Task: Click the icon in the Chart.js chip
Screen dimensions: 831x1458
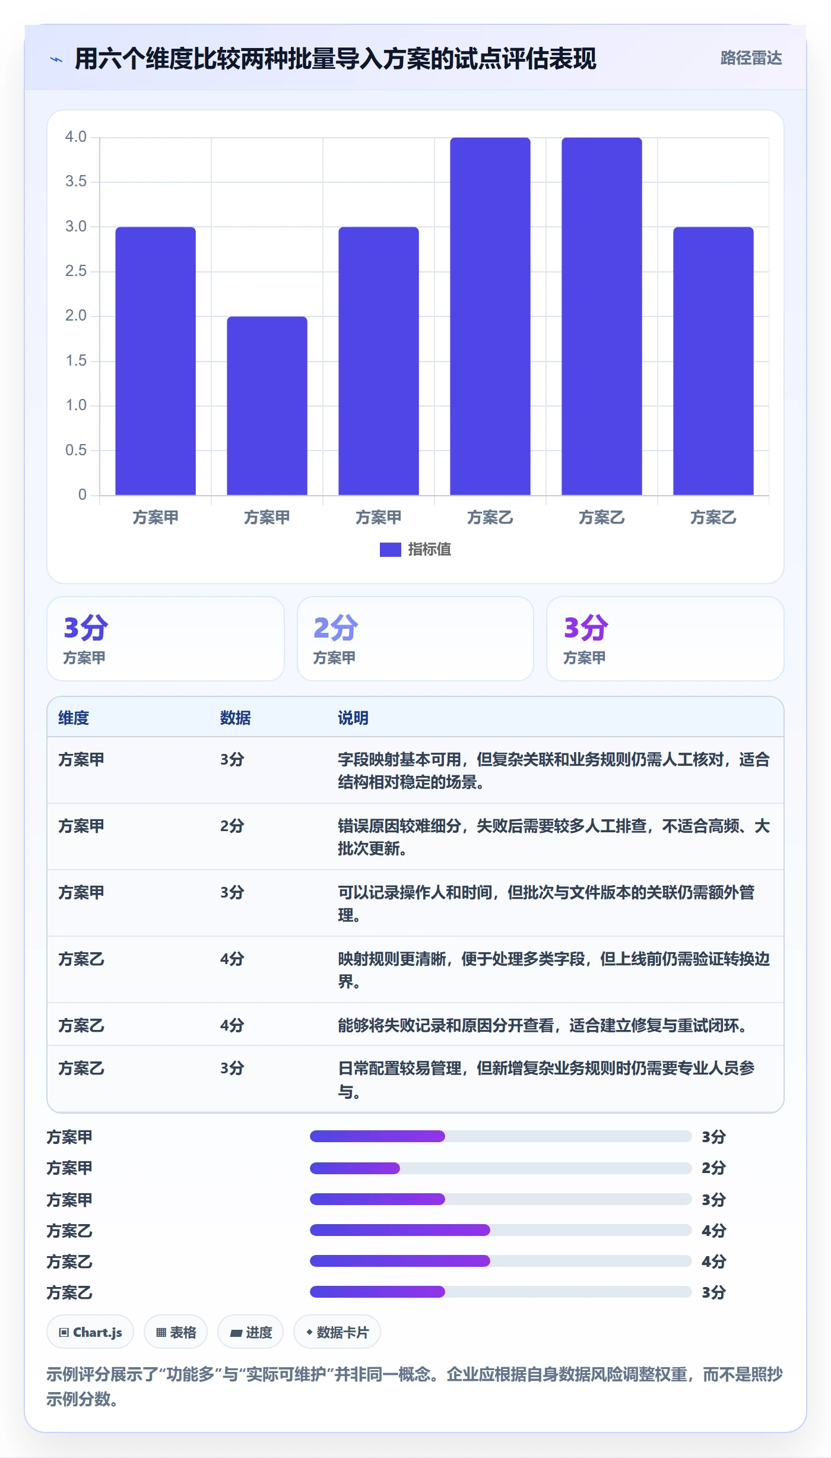Action: [x=64, y=1332]
